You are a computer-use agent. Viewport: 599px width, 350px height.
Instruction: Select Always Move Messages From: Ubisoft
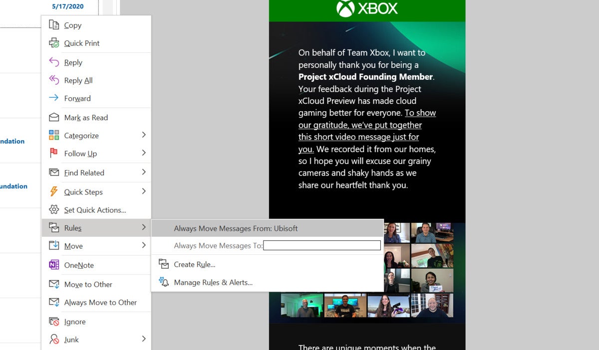[268, 228]
